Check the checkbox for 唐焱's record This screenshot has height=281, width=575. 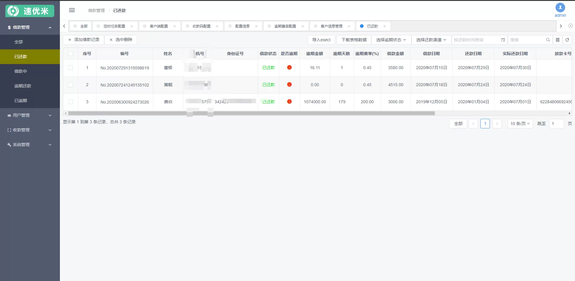71,102
